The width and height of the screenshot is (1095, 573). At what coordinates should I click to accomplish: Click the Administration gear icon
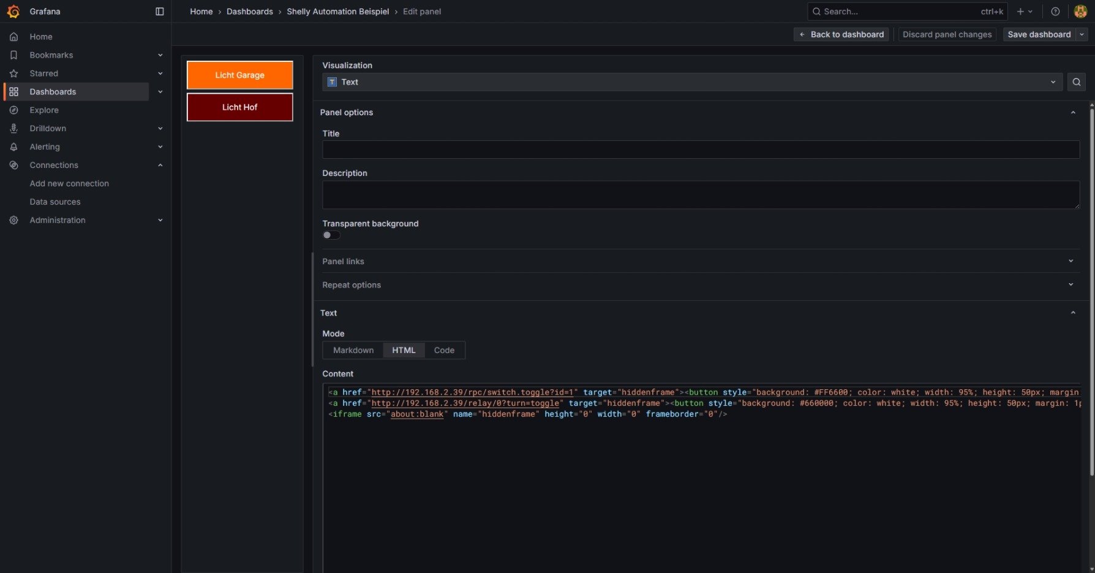(13, 220)
